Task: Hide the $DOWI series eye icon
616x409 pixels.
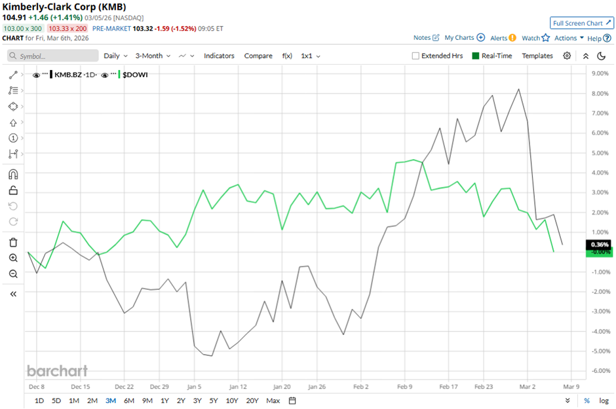Action: (104, 75)
